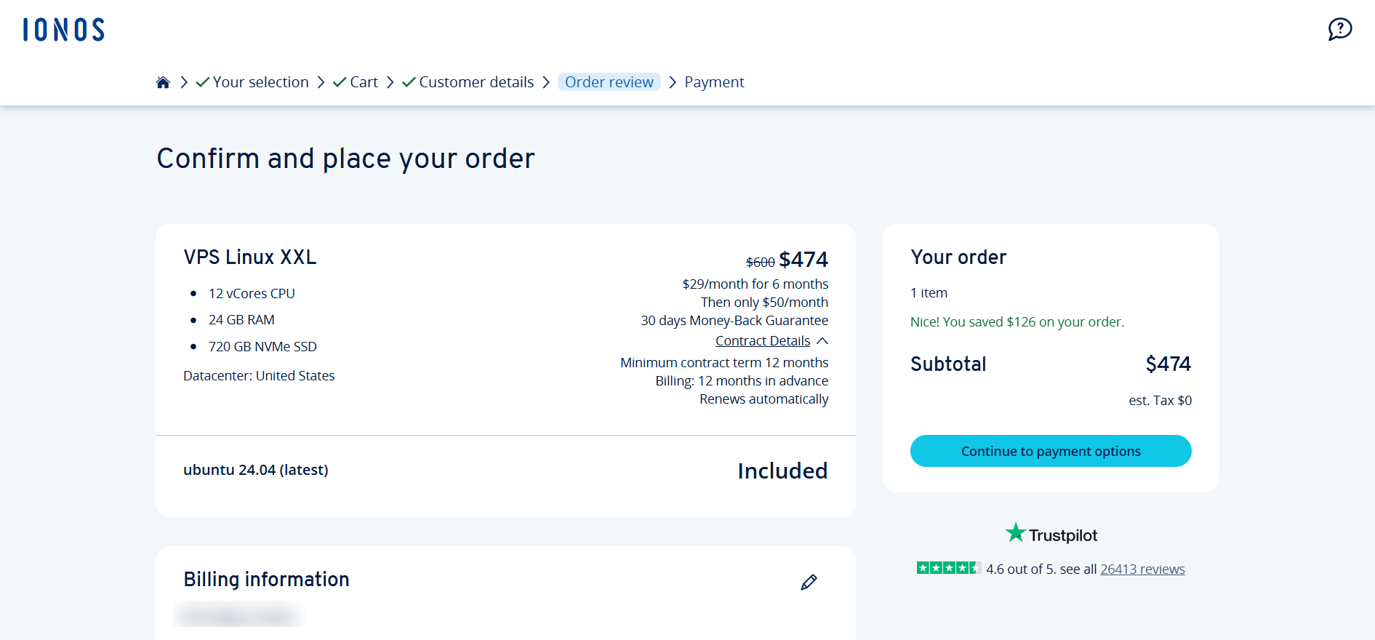Go to the home breadcrumb icon

coord(163,82)
